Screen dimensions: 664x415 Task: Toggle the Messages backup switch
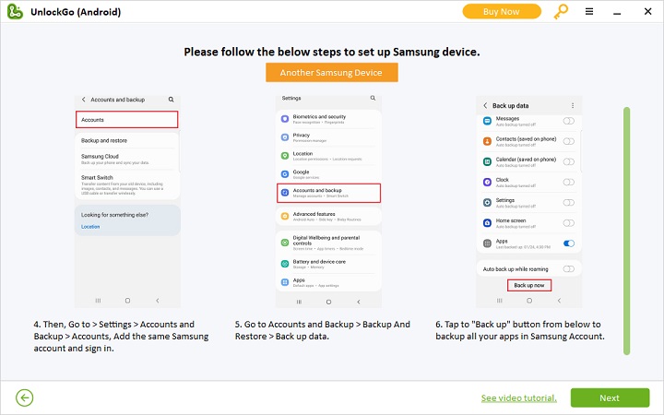point(568,121)
